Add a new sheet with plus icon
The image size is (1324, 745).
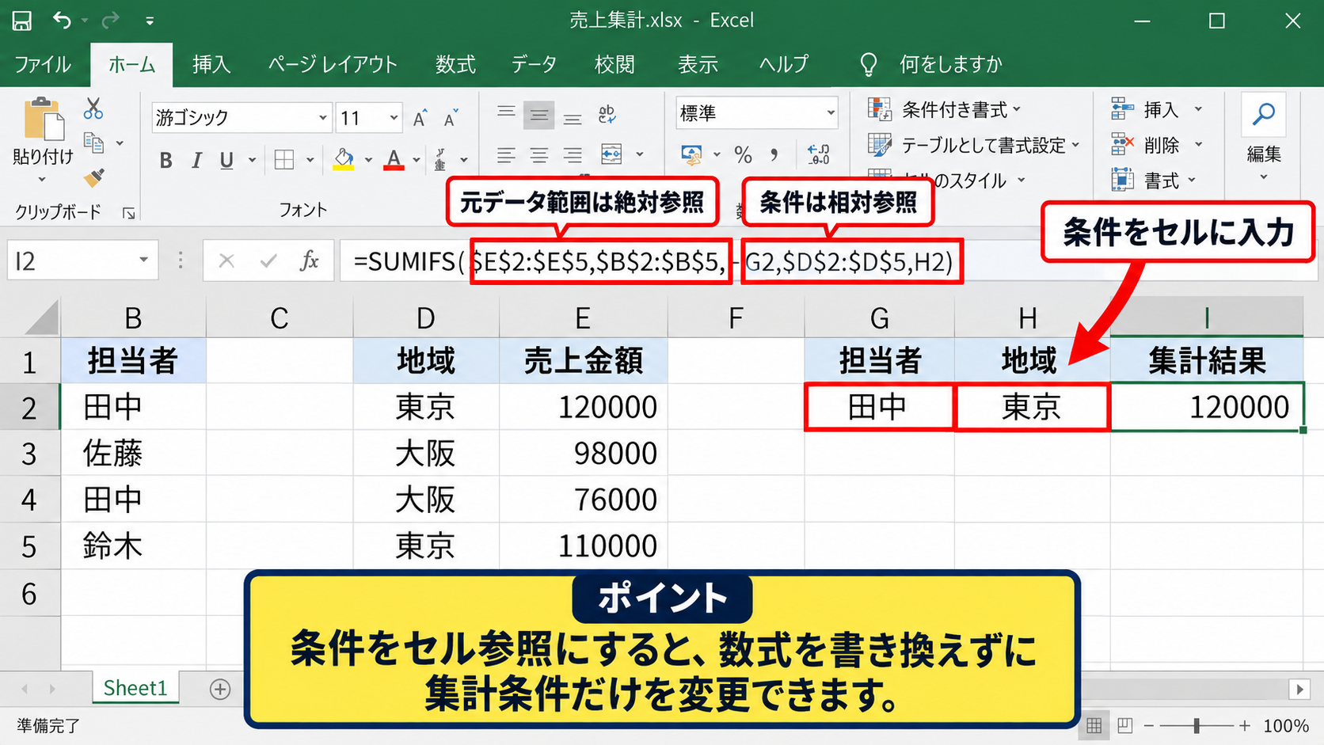coord(220,689)
